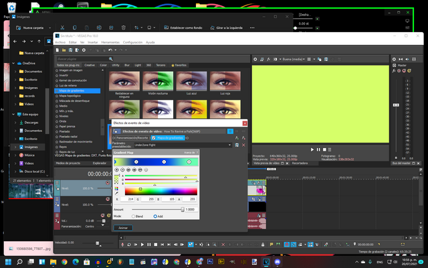Click the Undo arrow in the toolbar
The image size is (428, 268).
109,50
